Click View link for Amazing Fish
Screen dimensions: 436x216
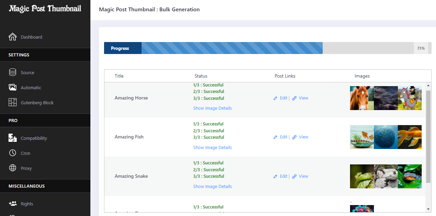(x=303, y=137)
